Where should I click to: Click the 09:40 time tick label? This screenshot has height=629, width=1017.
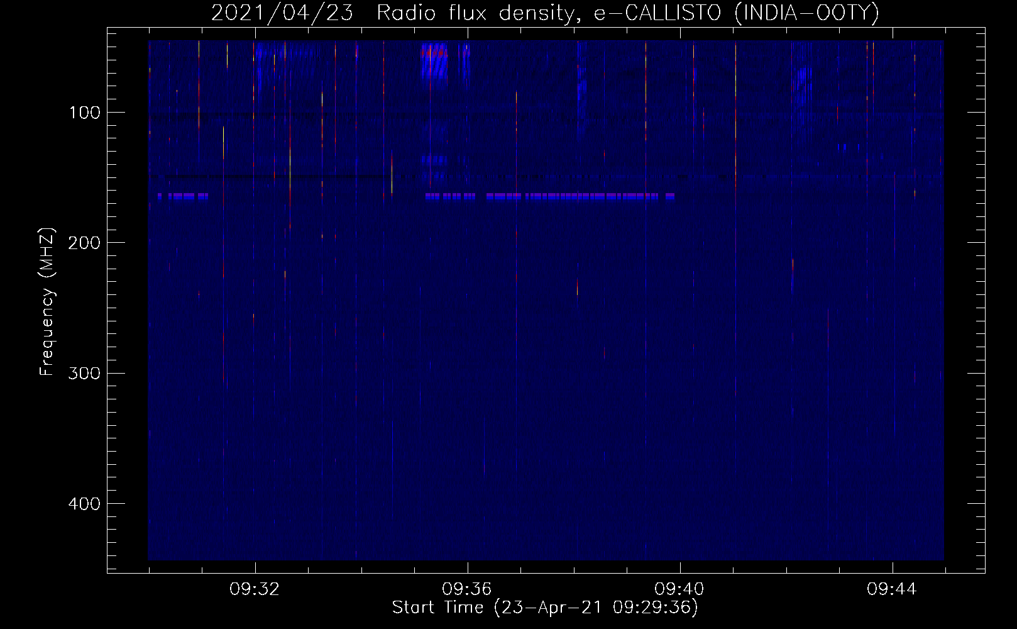click(679, 589)
